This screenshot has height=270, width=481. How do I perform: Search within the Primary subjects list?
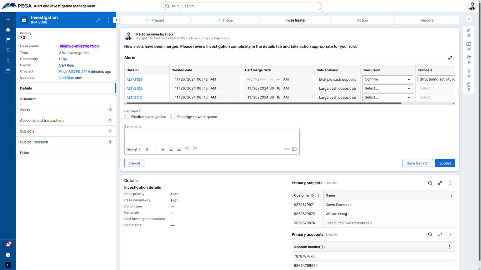point(430,183)
